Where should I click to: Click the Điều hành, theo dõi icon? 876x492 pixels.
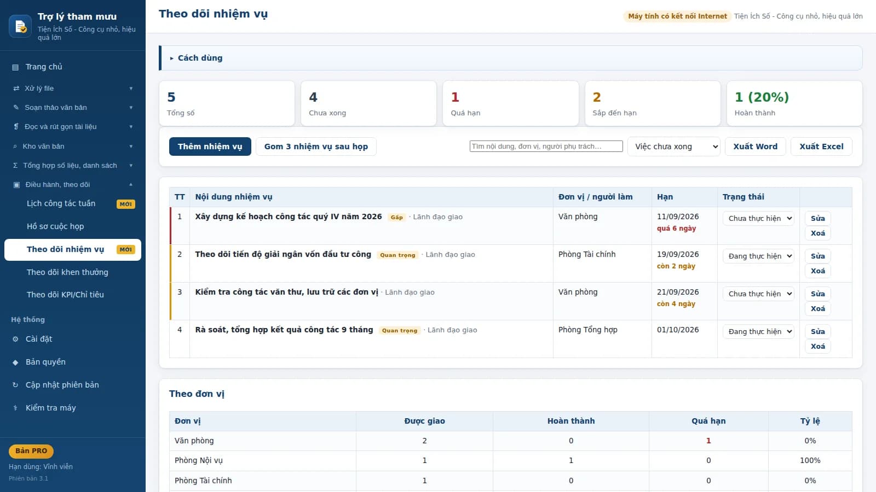click(16, 185)
